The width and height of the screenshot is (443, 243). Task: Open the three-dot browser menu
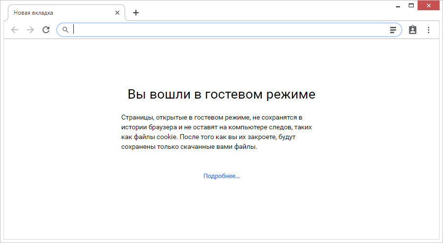point(429,30)
